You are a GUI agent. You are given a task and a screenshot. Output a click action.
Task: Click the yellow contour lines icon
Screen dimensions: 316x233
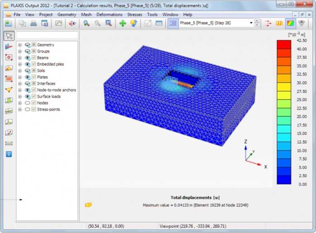279,23
